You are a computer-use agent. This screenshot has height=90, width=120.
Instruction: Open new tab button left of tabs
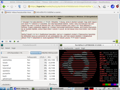(2, 12)
